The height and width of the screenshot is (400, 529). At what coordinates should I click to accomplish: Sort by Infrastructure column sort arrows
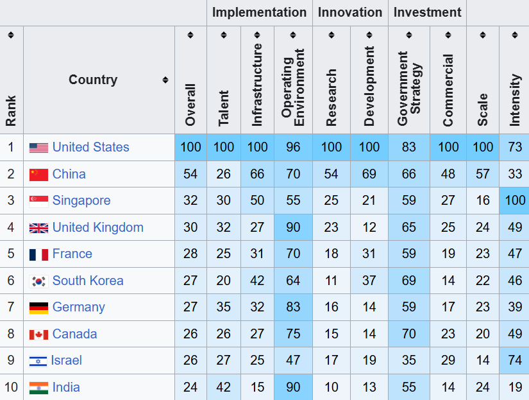(257, 35)
